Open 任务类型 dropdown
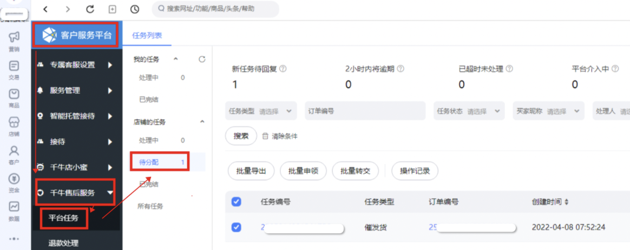This screenshot has width=630, height=250. (261, 111)
